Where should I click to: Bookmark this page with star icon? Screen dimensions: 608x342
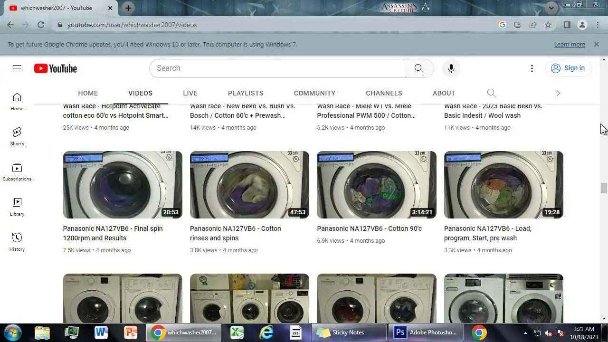[x=548, y=25]
